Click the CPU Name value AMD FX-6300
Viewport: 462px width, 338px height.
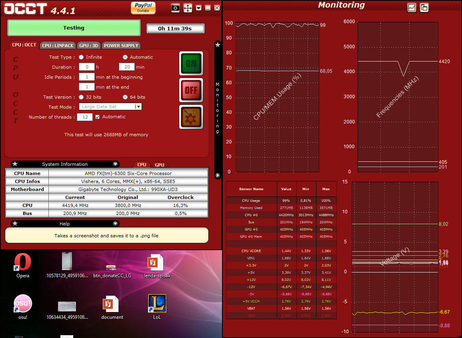click(128, 173)
